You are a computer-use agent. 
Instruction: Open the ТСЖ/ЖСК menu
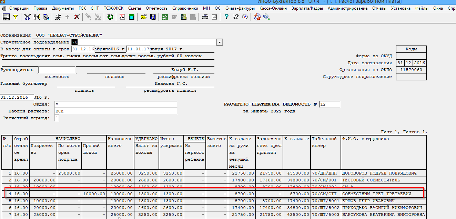pos(113,8)
